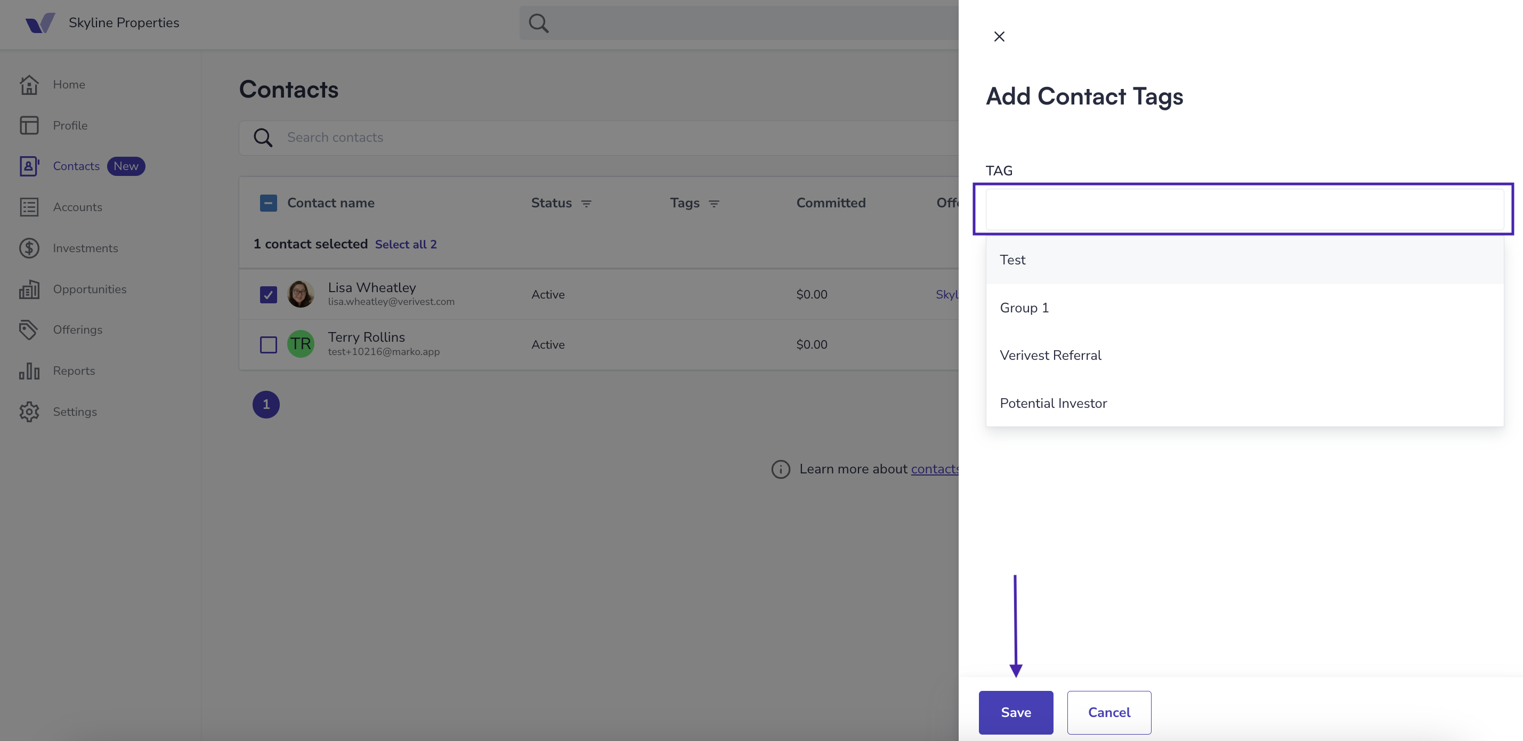
Task: Open the Accounts sidebar icon
Action: (x=29, y=207)
